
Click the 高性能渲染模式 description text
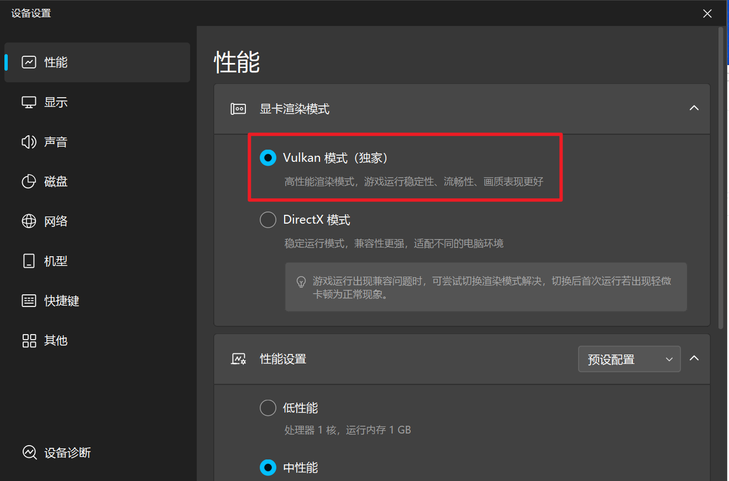[x=414, y=182]
